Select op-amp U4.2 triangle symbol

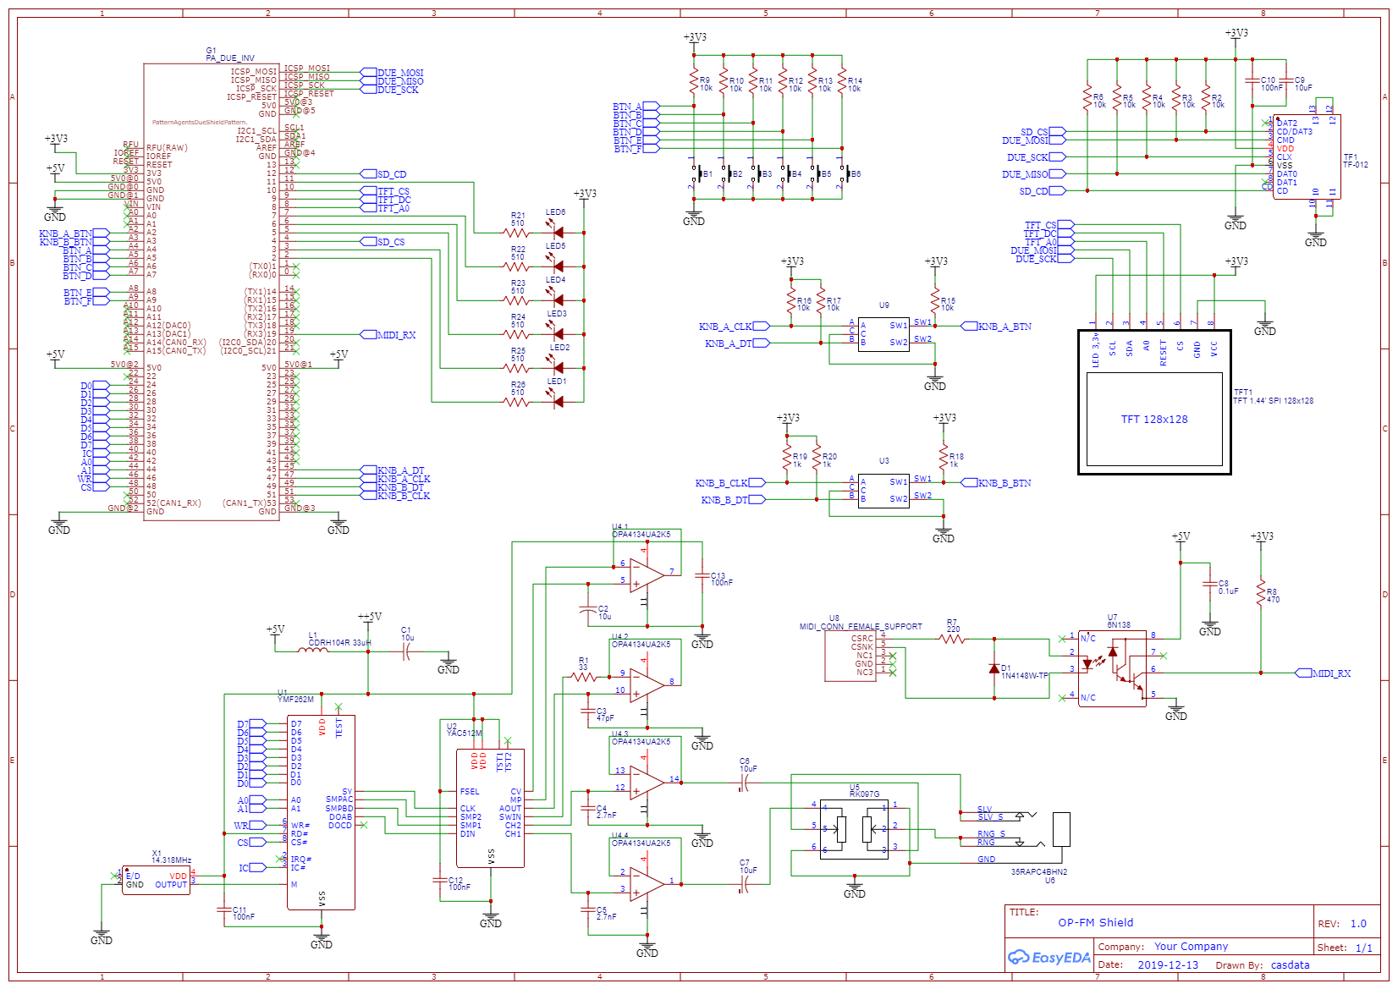click(x=647, y=686)
